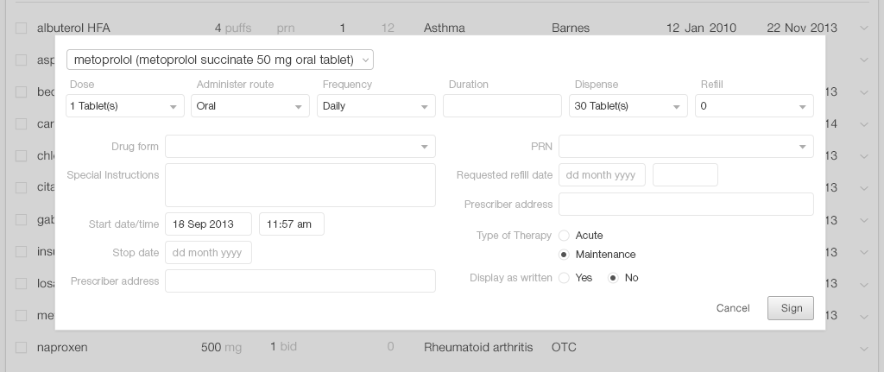Click the Stop date field

pyautogui.click(x=208, y=253)
